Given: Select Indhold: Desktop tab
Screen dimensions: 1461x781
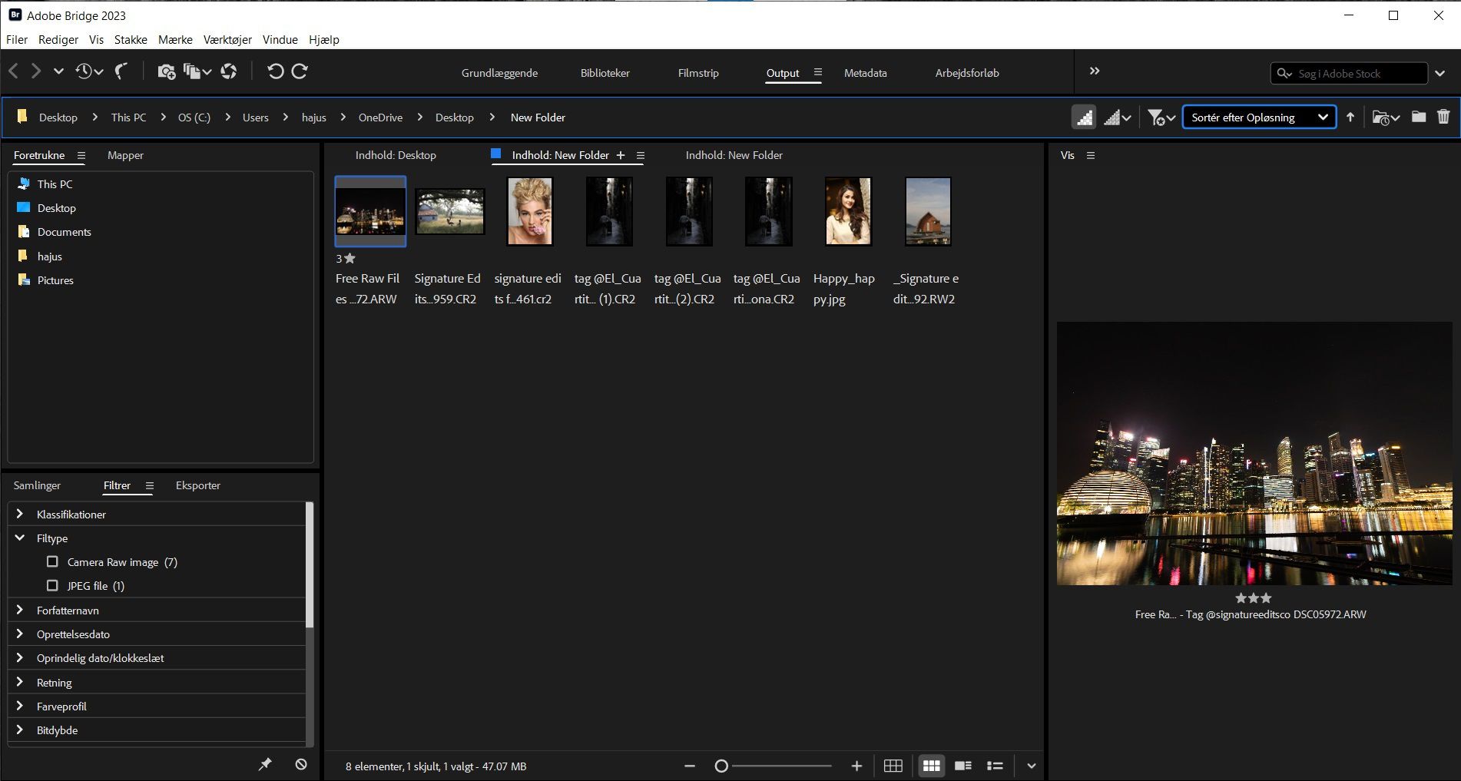Looking at the screenshot, I should tap(396, 155).
